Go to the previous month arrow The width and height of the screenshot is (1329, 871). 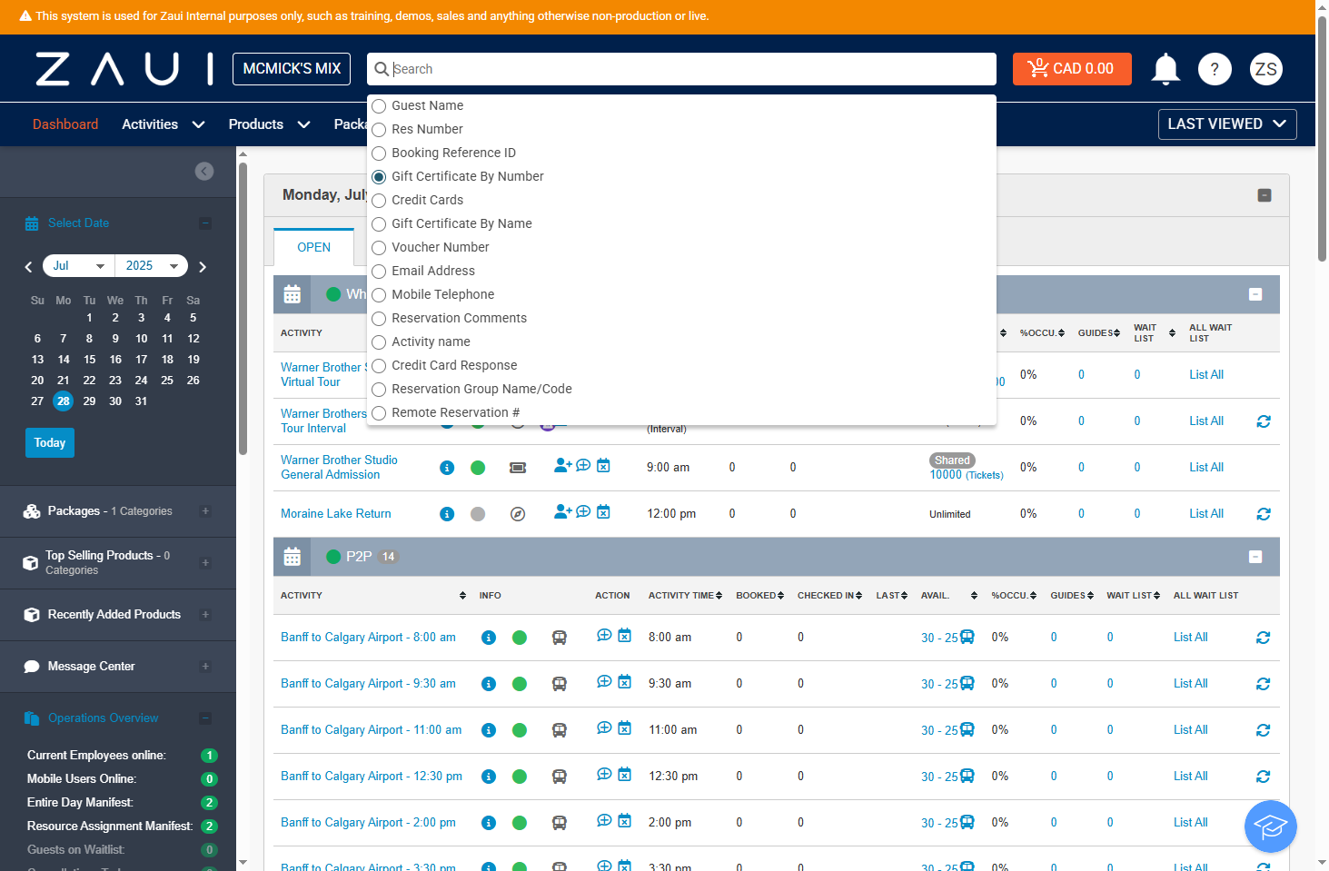[28, 266]
